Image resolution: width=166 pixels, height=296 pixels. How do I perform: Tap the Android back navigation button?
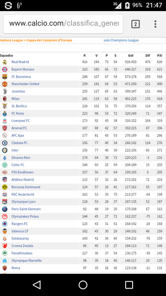point(37,285)
